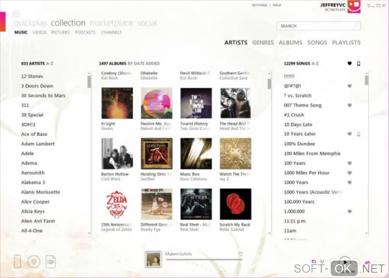Viewport: 389px width, 278px height.
Task: Click the play button
Action: (345, 262)
